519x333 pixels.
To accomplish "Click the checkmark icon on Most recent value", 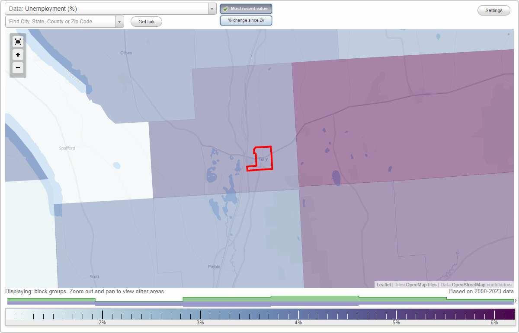I will tap(225, 9).
